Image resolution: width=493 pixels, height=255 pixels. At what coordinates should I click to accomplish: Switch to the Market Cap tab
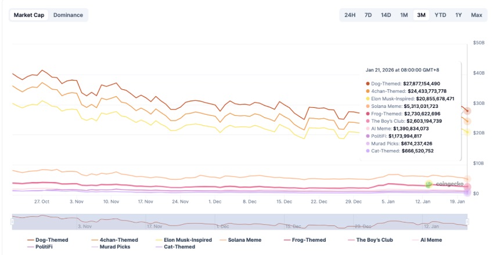29,15
